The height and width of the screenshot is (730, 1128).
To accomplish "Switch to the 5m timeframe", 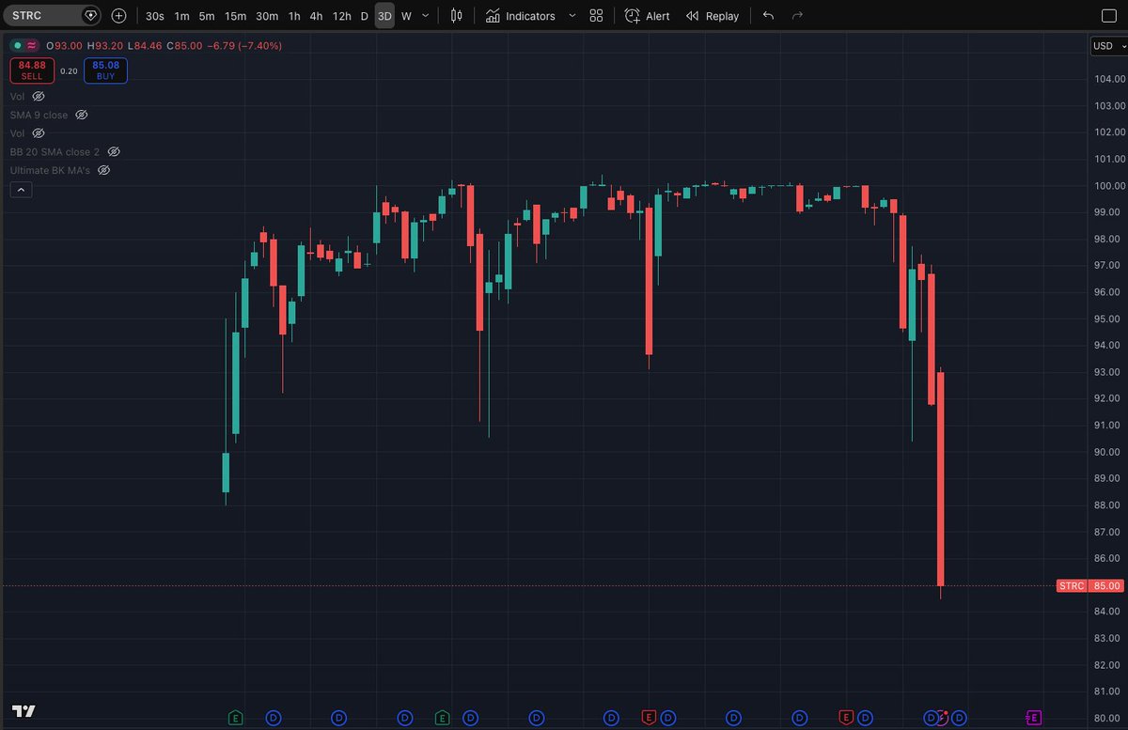I will click(x=206, y=16).
